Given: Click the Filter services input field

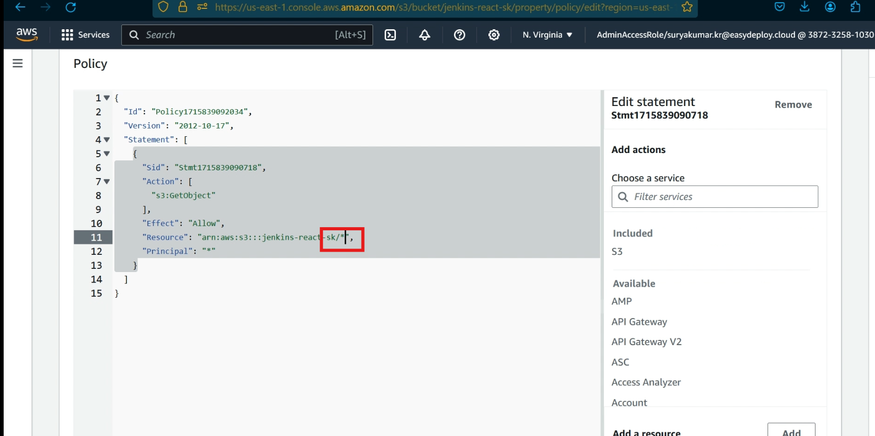Looking at the screenshot, I should (721, 197).
